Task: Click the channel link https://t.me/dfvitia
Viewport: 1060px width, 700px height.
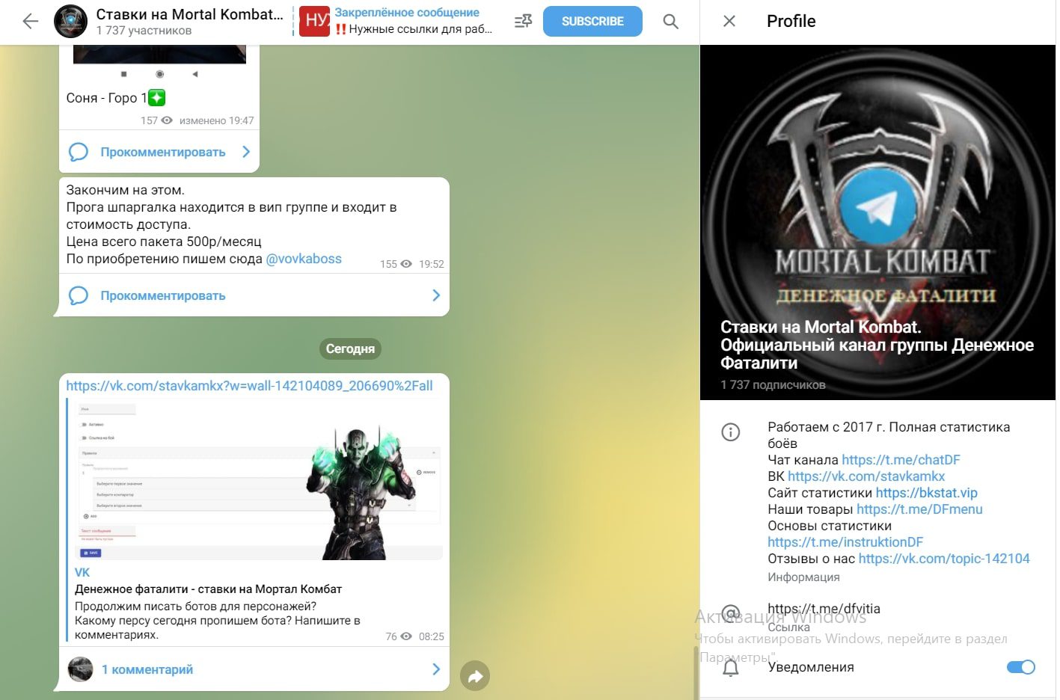Action: tap(824, 609)
